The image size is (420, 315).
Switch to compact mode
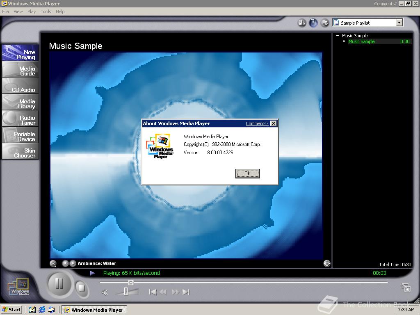(x=406, y=288)
